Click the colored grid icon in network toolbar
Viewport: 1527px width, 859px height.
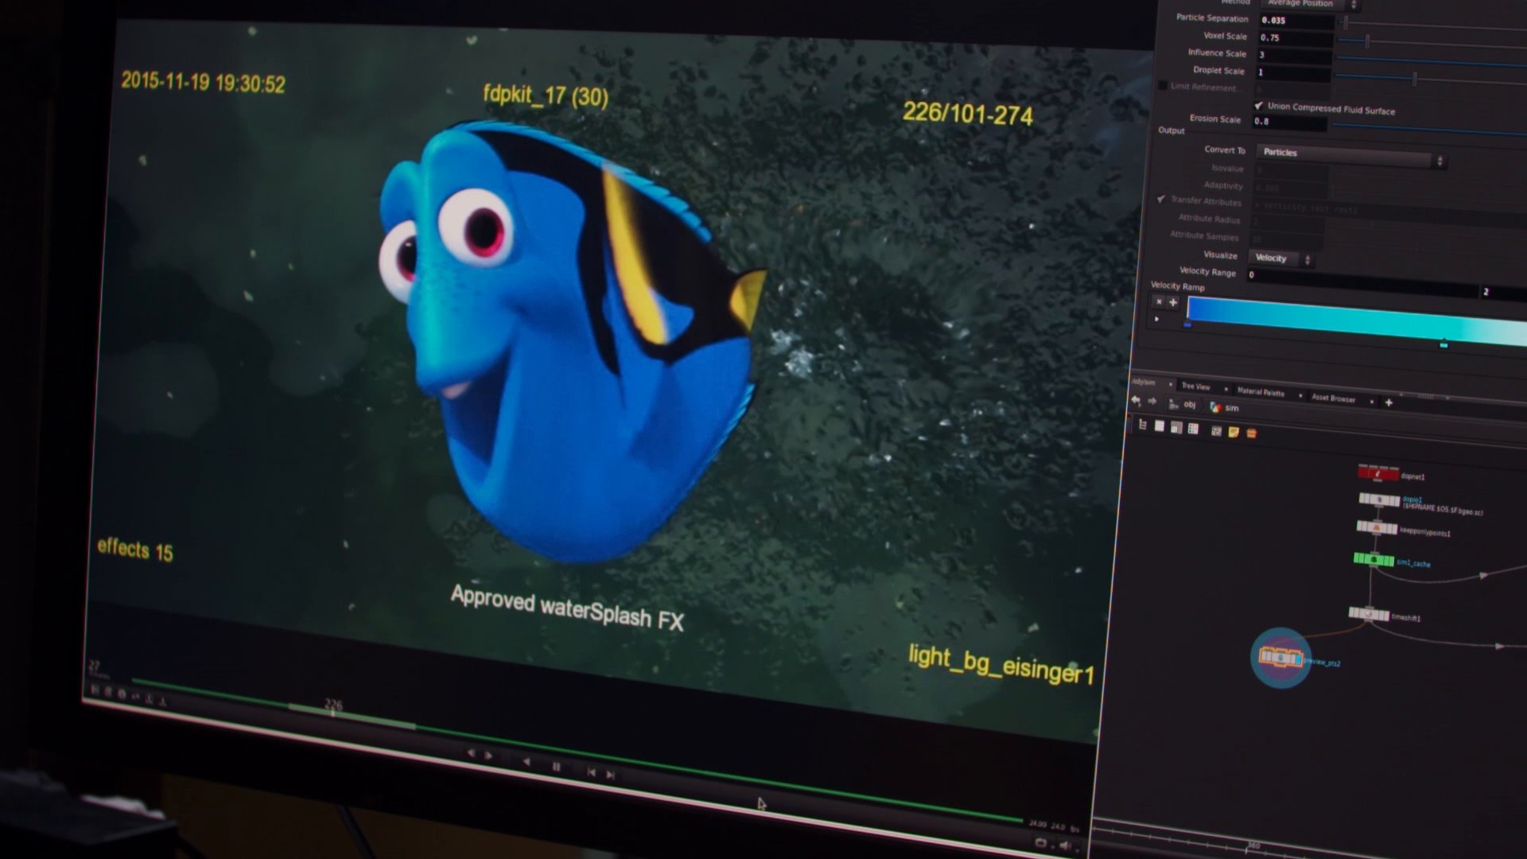[1193, 429]
